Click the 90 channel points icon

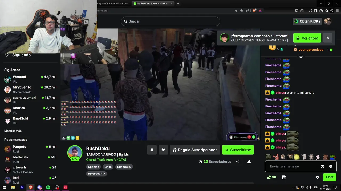click(x=271, y=177)
